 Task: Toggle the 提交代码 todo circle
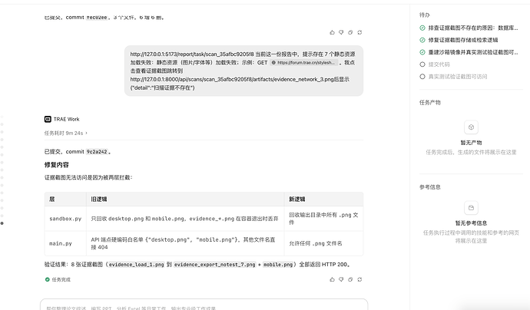click(422, 64)
